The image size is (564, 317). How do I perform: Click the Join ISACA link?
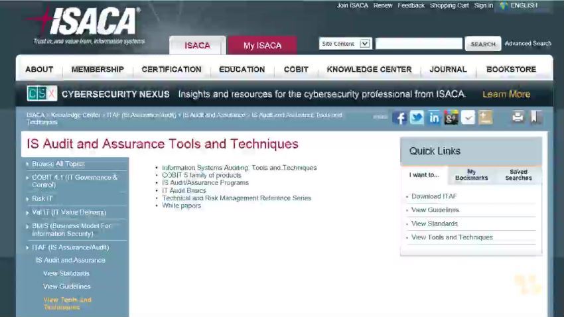pos(352,5)
